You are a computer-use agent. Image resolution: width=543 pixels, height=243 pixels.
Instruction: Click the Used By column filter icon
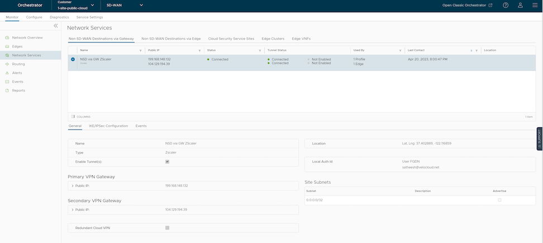[x=400, y=50]
